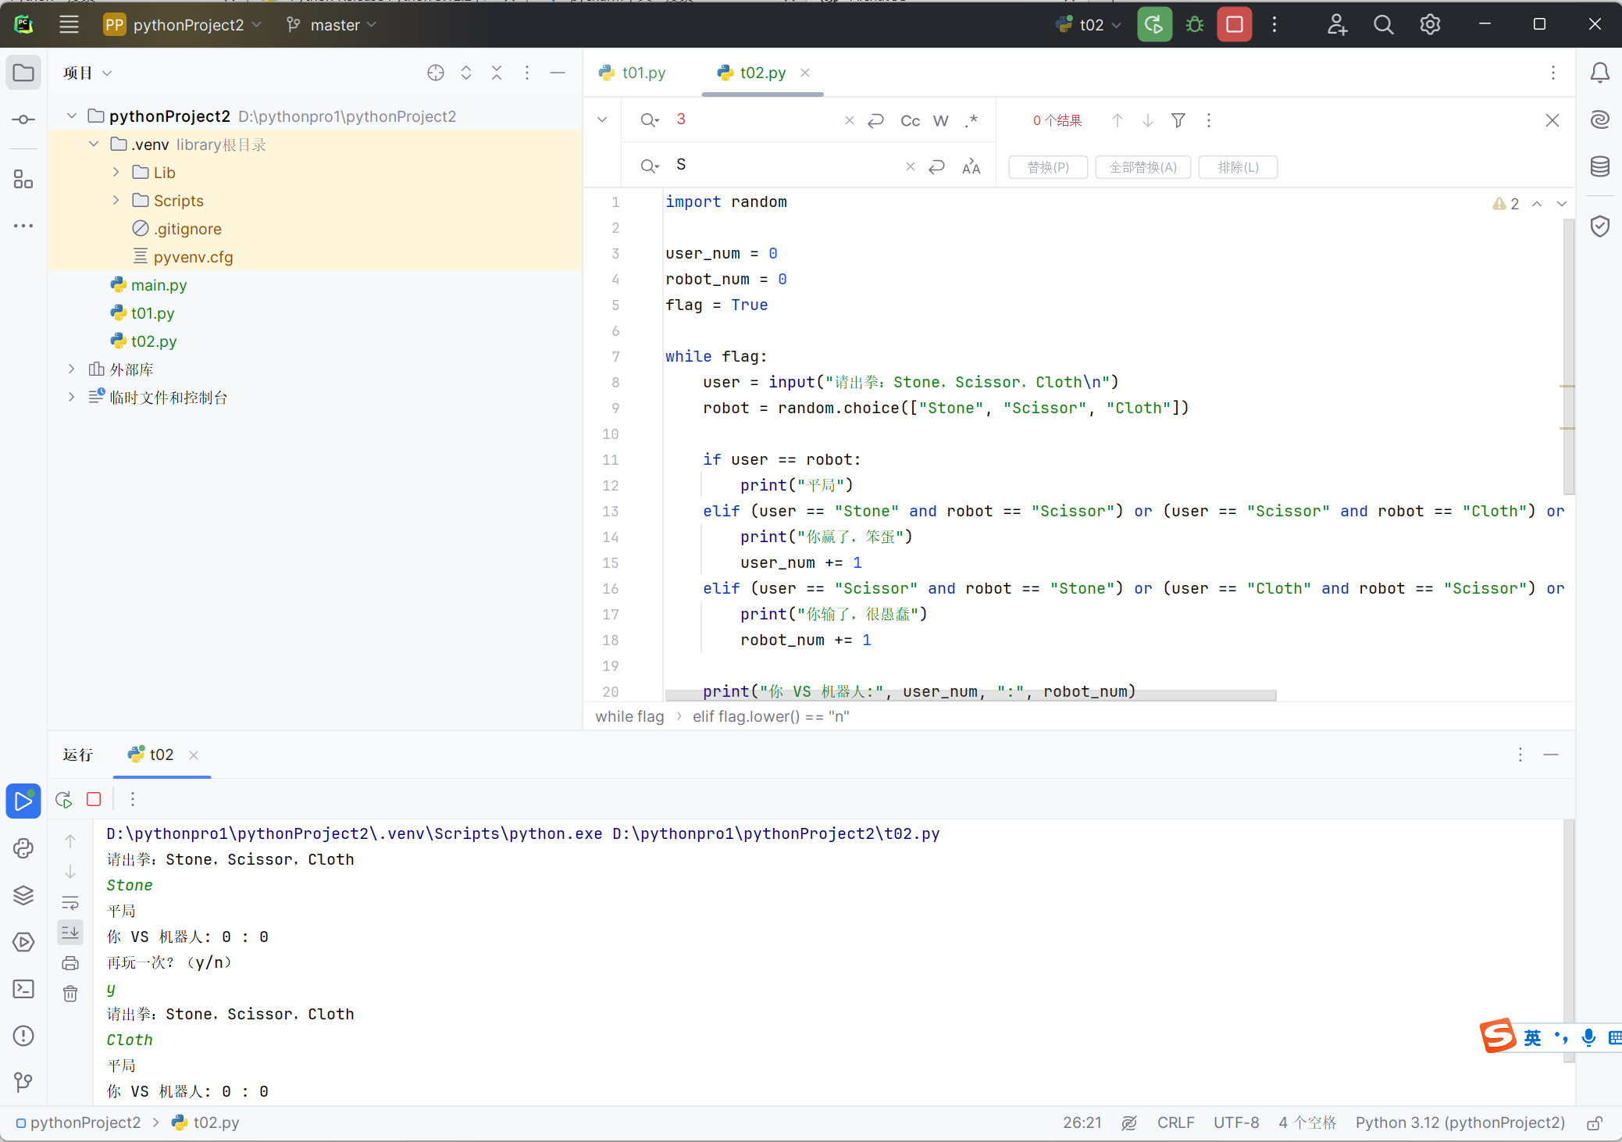Click the CRLF line separator indicator
Viewport: 1622px width, 1142px height.
[1175, 1122]
